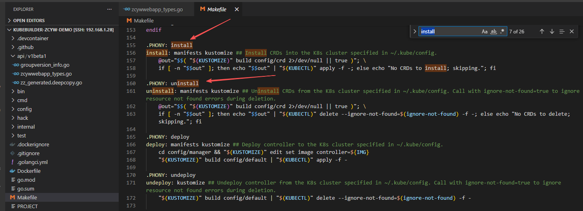Toggle Find in Selection icon
The image size is (583, 211).
click(x=562, y=31)
